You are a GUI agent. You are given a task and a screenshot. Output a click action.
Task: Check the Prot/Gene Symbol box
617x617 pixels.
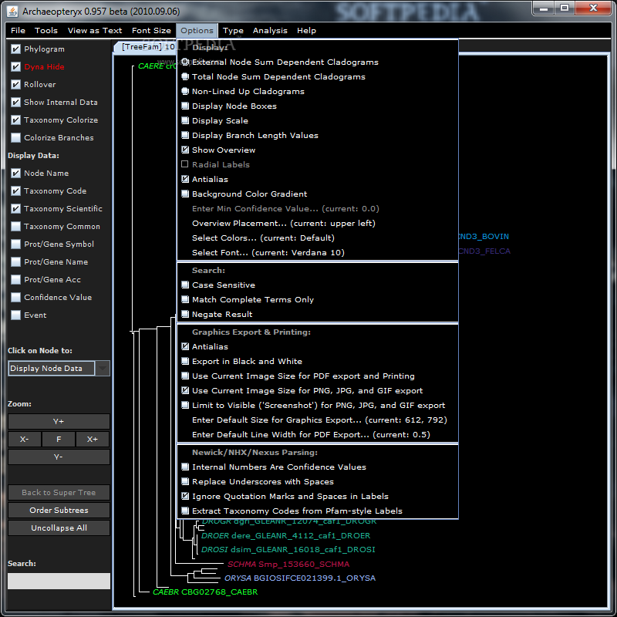click(15, 244)
